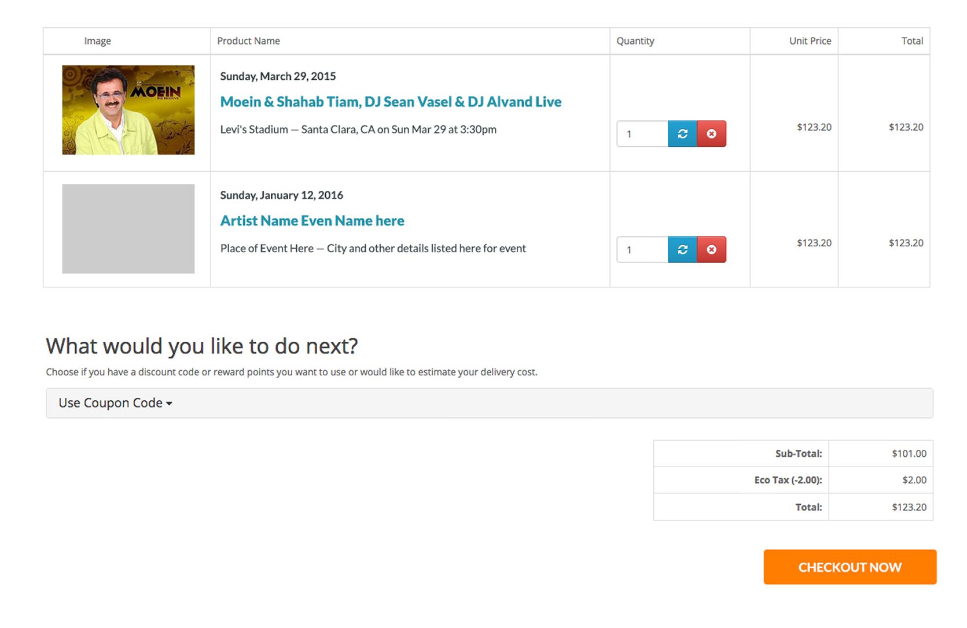Click the Quantity column header

[x=635, y=41]
